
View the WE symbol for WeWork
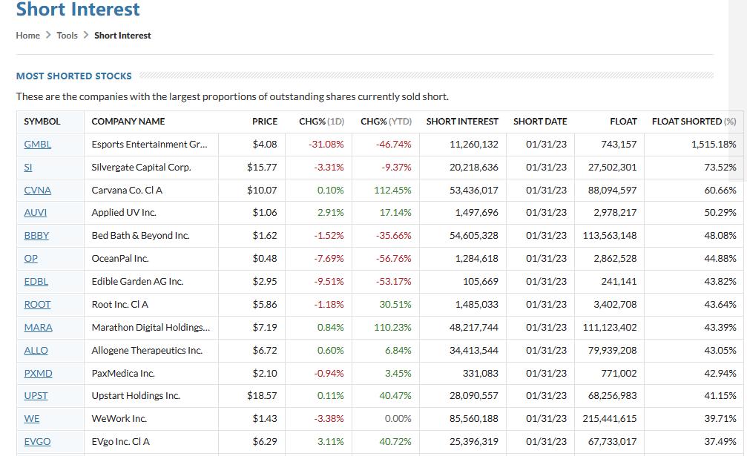pyautogui.click(x=32, y=418)
